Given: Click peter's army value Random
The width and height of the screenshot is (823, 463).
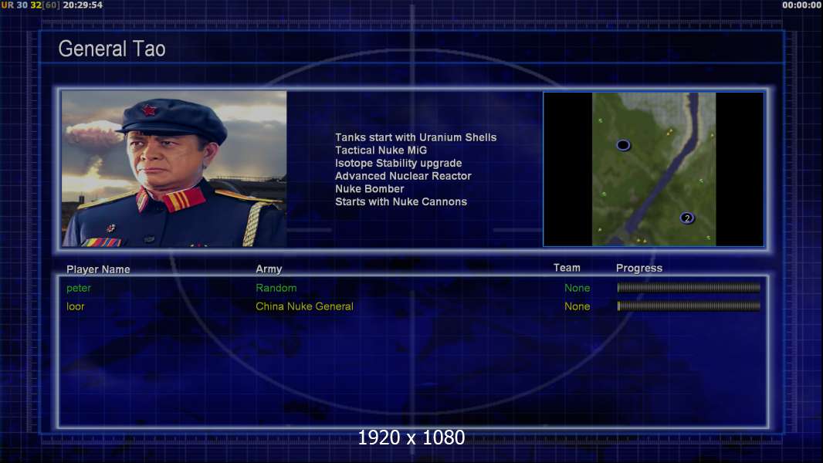Looking at the screenshot, I should point(276,288).
